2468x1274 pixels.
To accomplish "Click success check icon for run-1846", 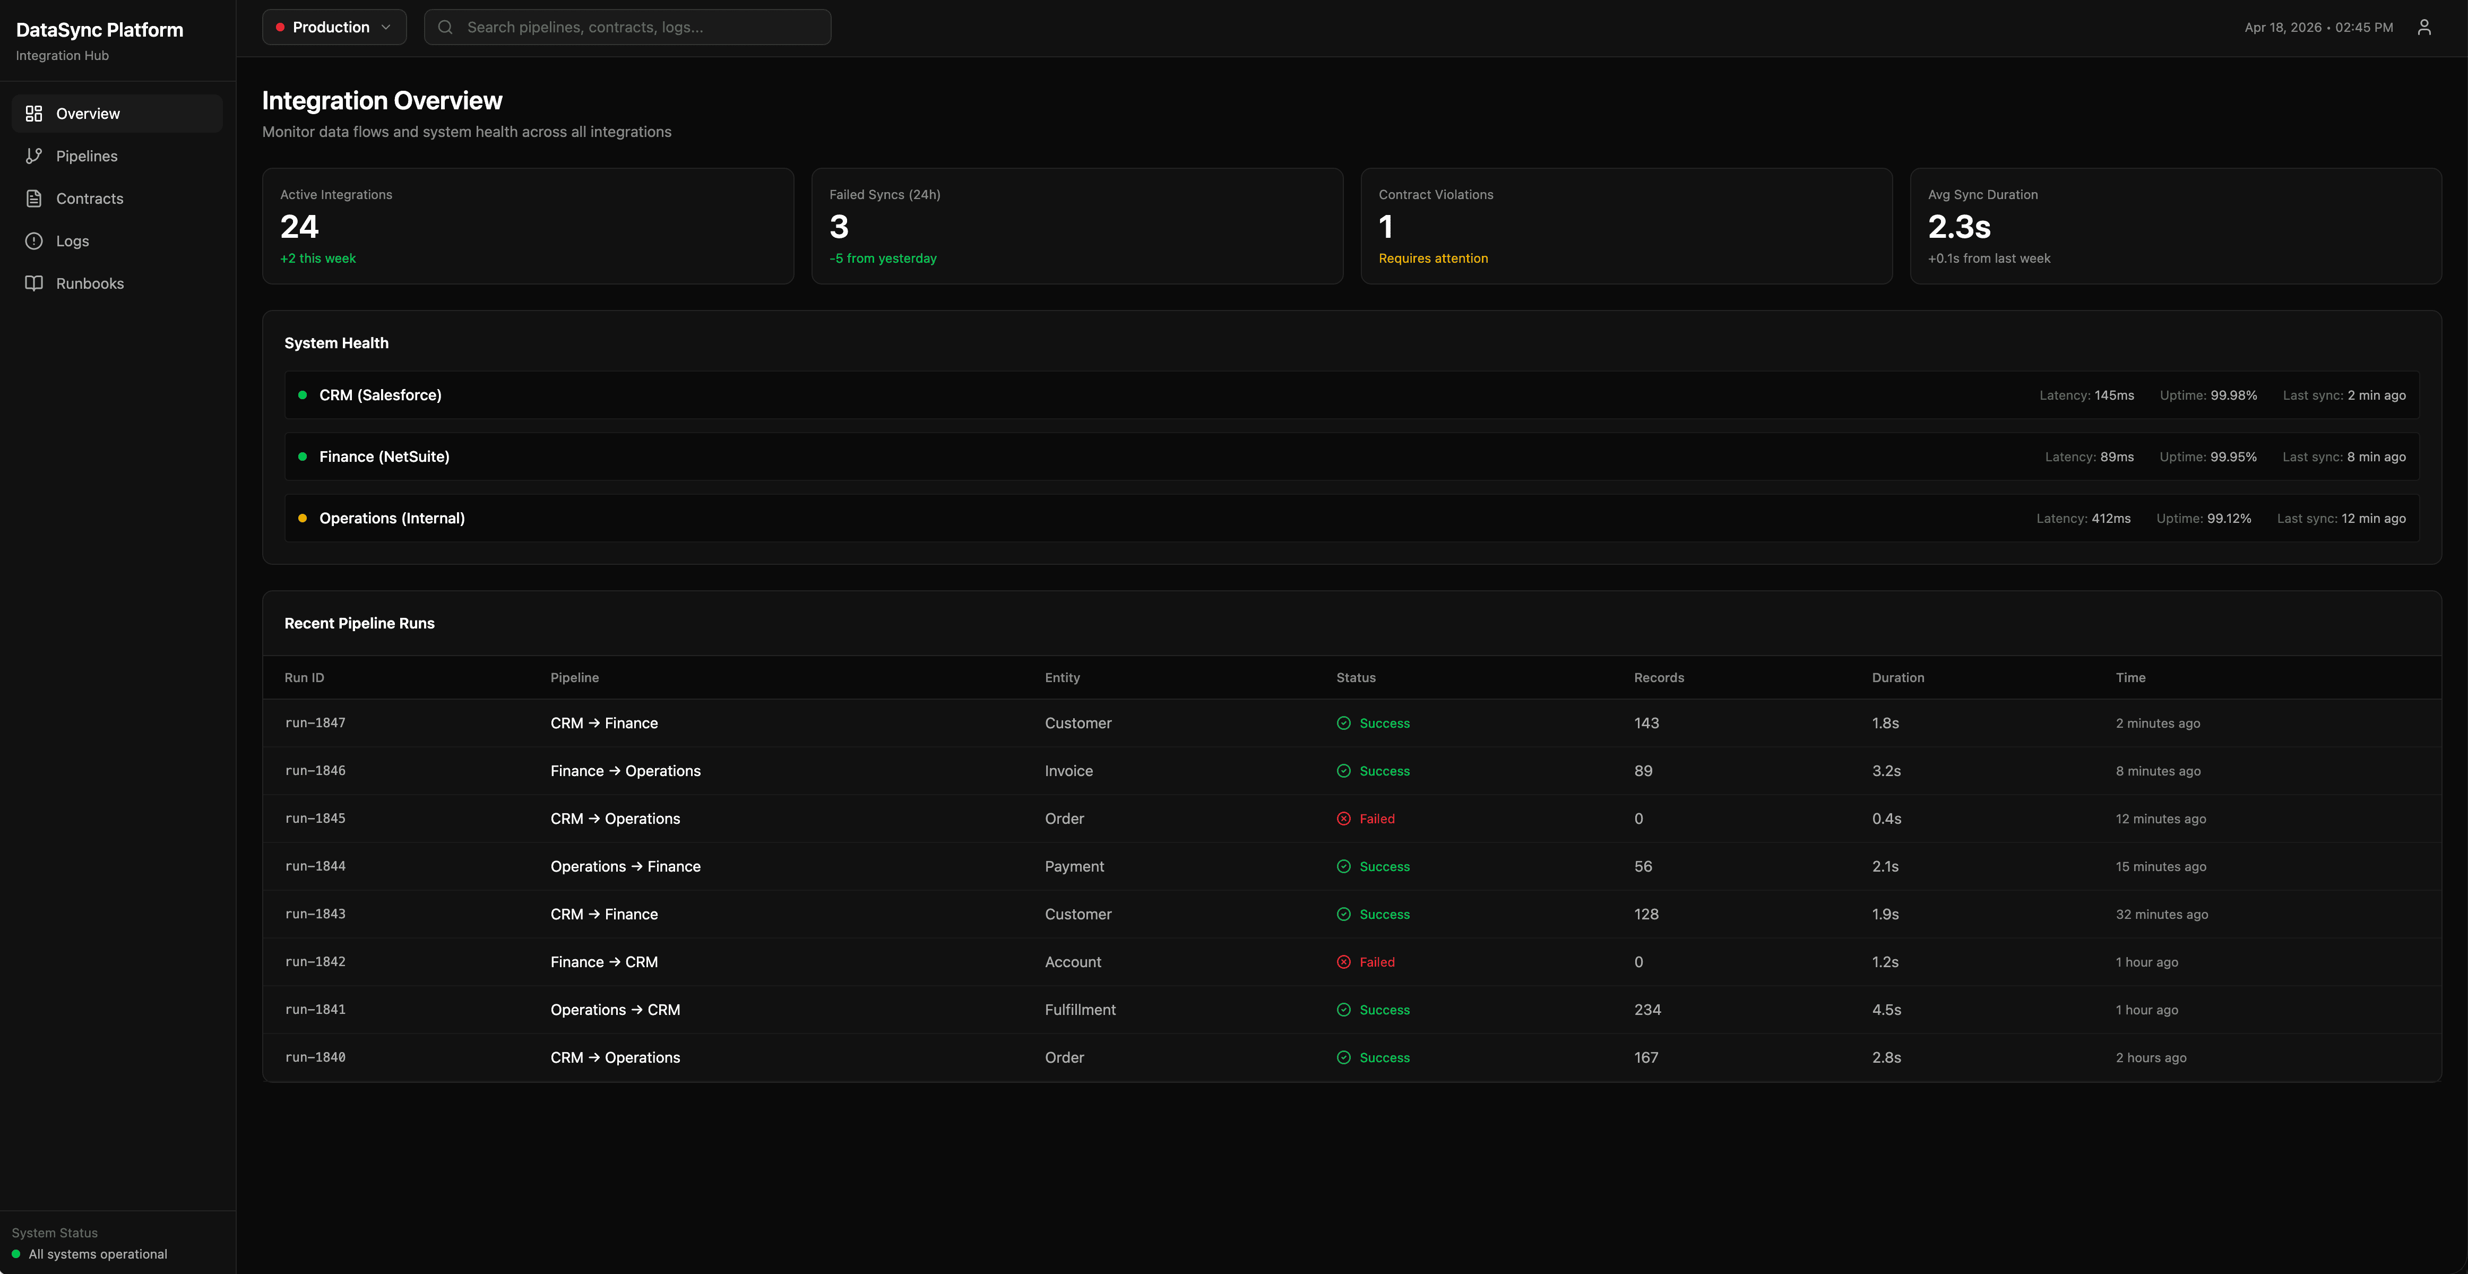I will click(x=1343, y=771).
